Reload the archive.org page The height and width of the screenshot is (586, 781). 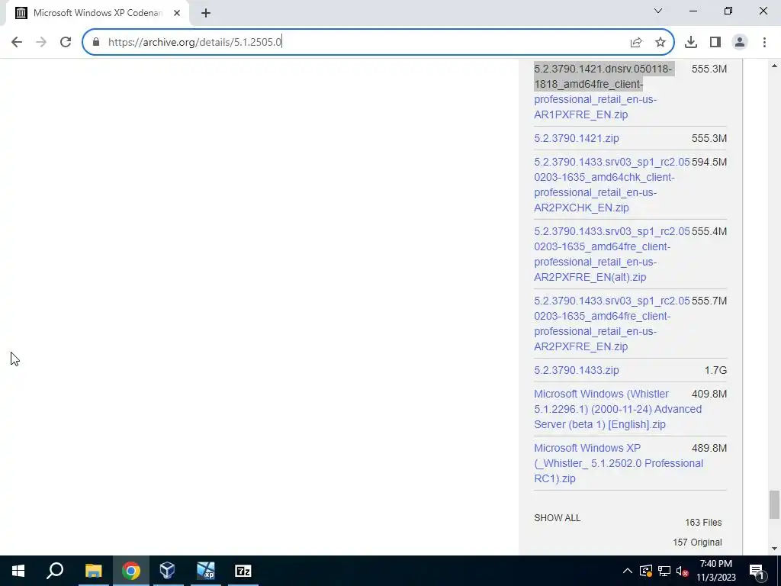(66, 42)
